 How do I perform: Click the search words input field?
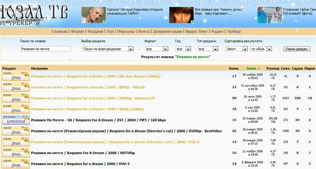(46, 49)
